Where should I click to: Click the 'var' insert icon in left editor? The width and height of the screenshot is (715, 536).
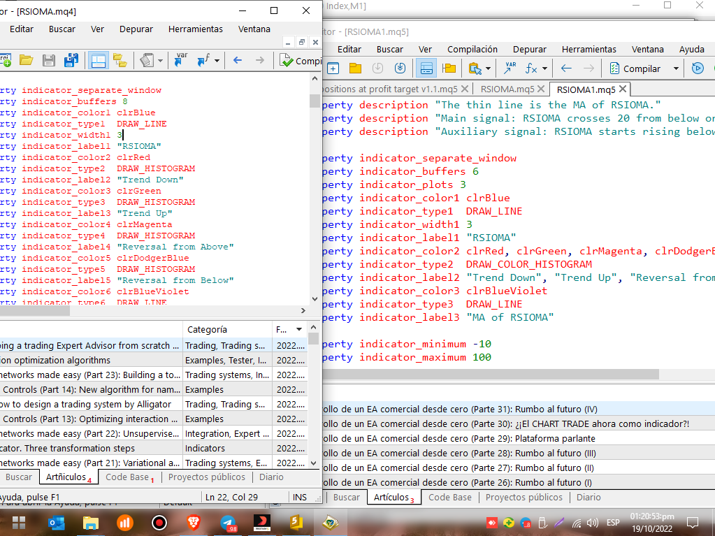click(180, 60)
